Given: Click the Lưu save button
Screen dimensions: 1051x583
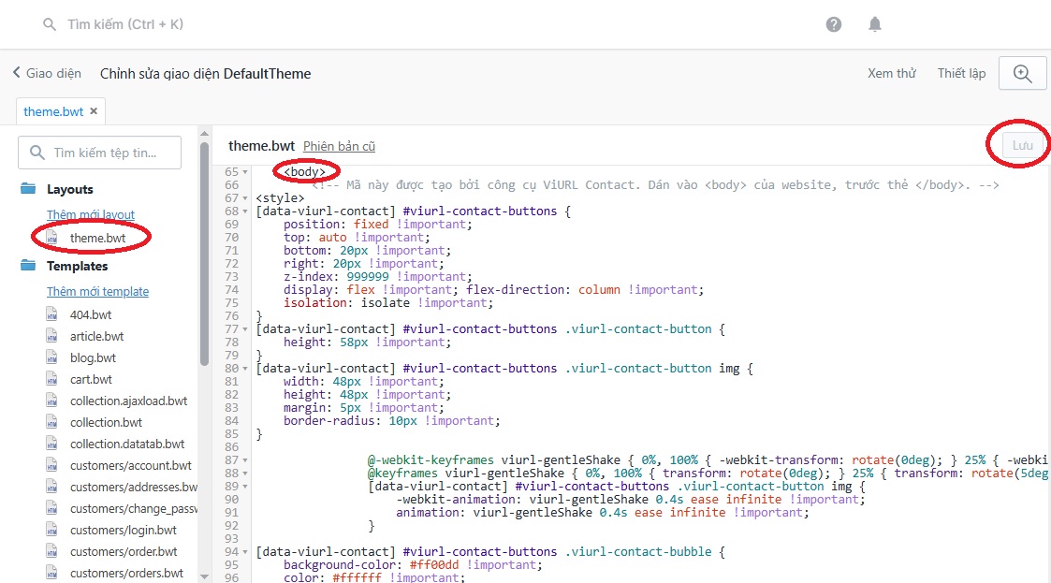Looking at the screenshot, I should (1022, 145).
